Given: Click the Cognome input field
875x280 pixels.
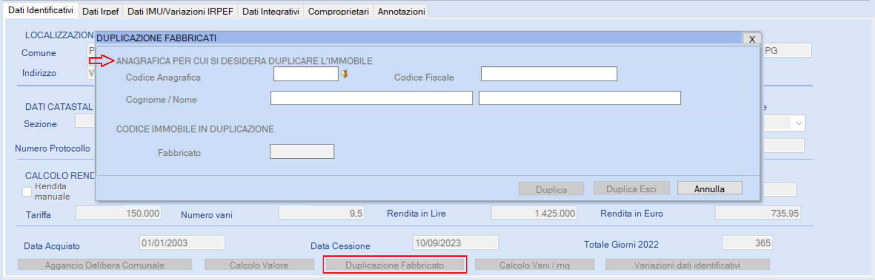Looking at the screenshot, I should point(372,98).
